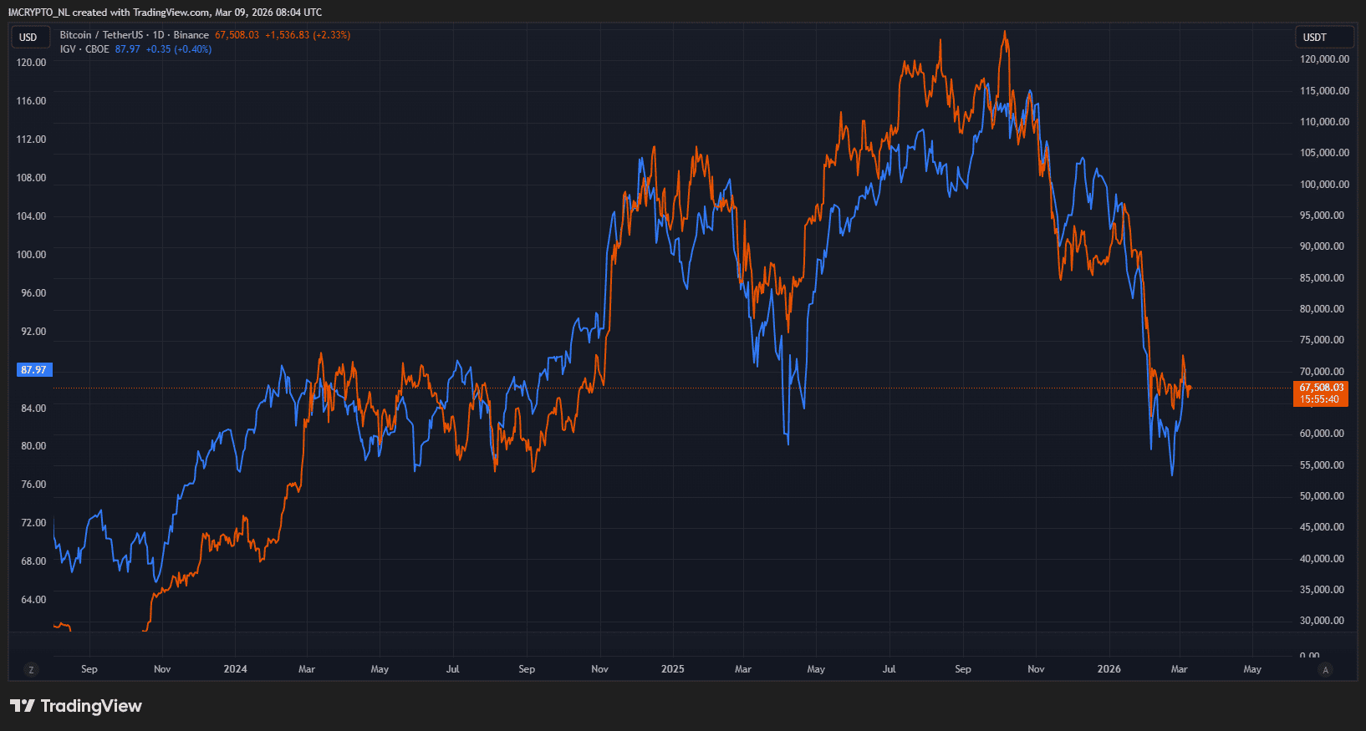Click the circular Z timezone button
The width and height of the screenshot is (1366, 731).
coord(31,669)
